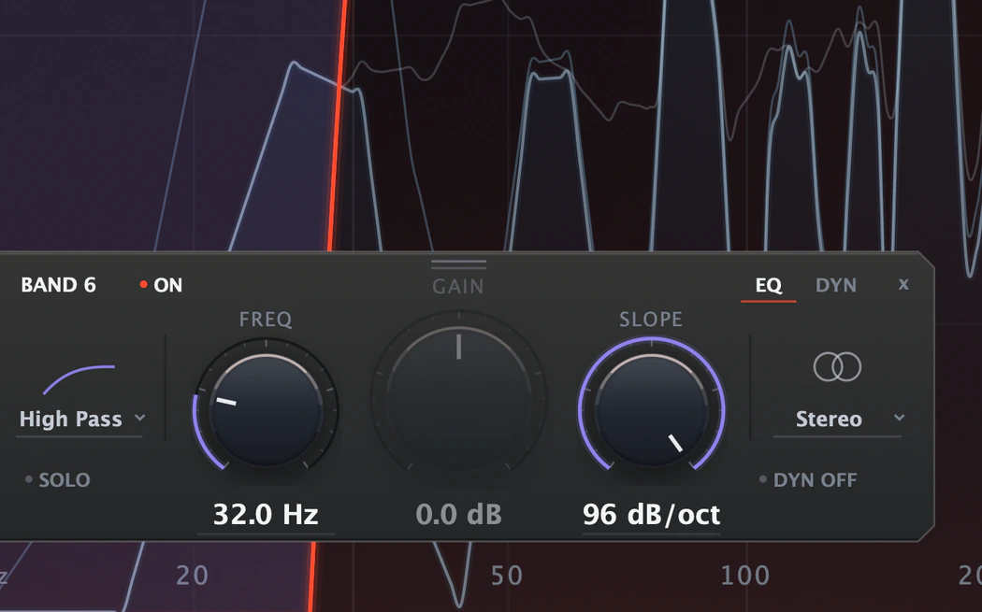
Task: Open the Stereo channel mode dropdown
Action: [837, 419]
